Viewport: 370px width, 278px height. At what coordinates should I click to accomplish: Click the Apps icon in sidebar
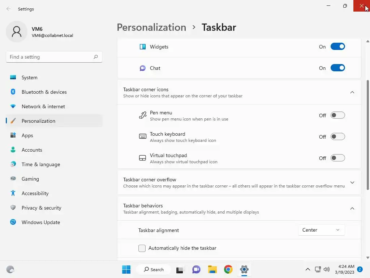(13, 135)
